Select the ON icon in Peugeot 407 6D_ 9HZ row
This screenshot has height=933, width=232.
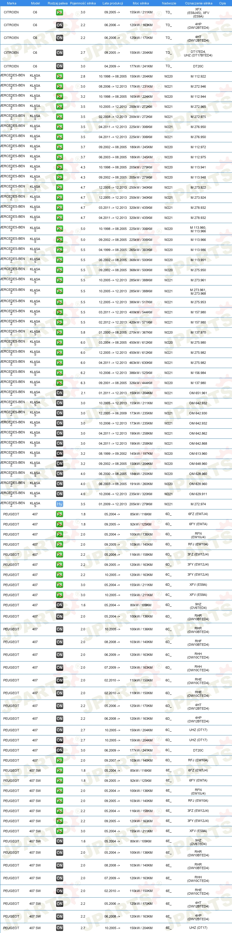(60, 605)
